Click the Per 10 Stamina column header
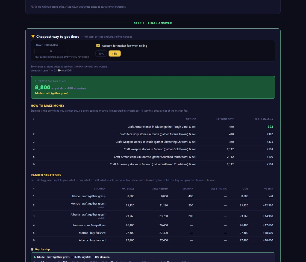 tap(264, 119)
